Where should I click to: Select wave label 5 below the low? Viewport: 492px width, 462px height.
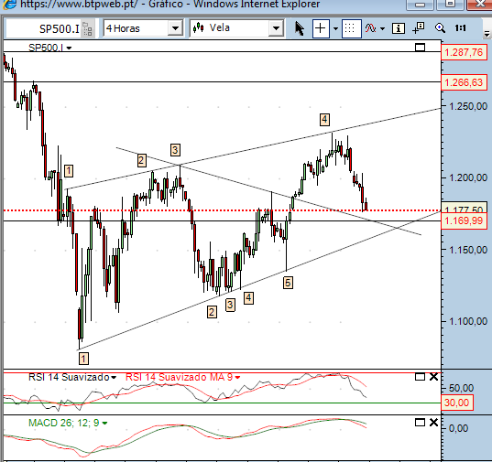[x=288, y=283]
